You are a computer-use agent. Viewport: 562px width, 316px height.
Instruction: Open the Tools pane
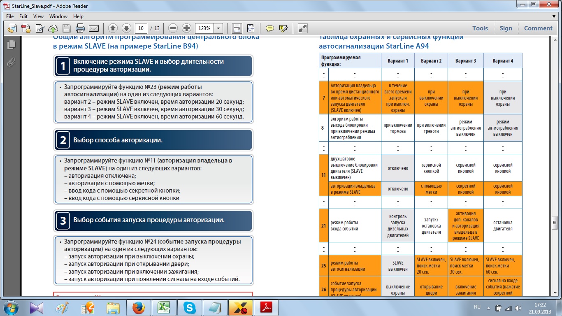click(480, 28)
